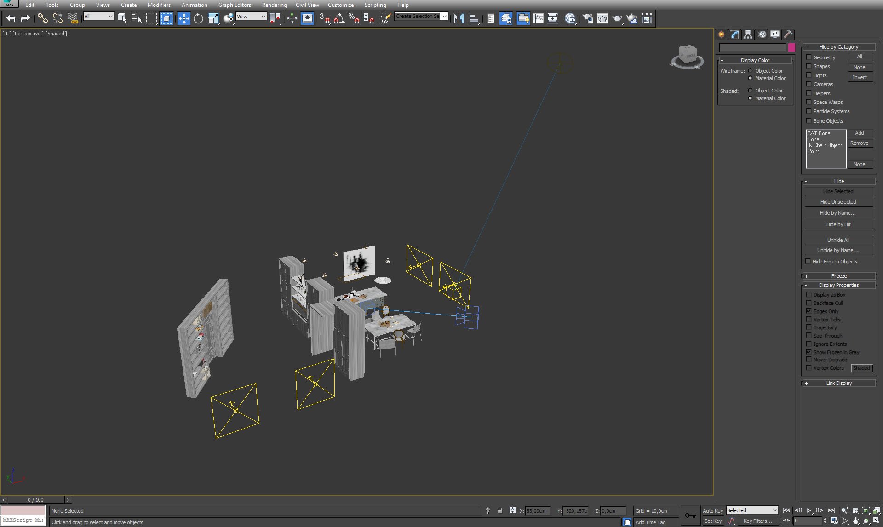Click the pink color swatch at top right

(x=791, y=47)
